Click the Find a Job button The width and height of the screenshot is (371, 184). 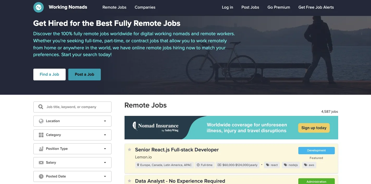(50, 74)
